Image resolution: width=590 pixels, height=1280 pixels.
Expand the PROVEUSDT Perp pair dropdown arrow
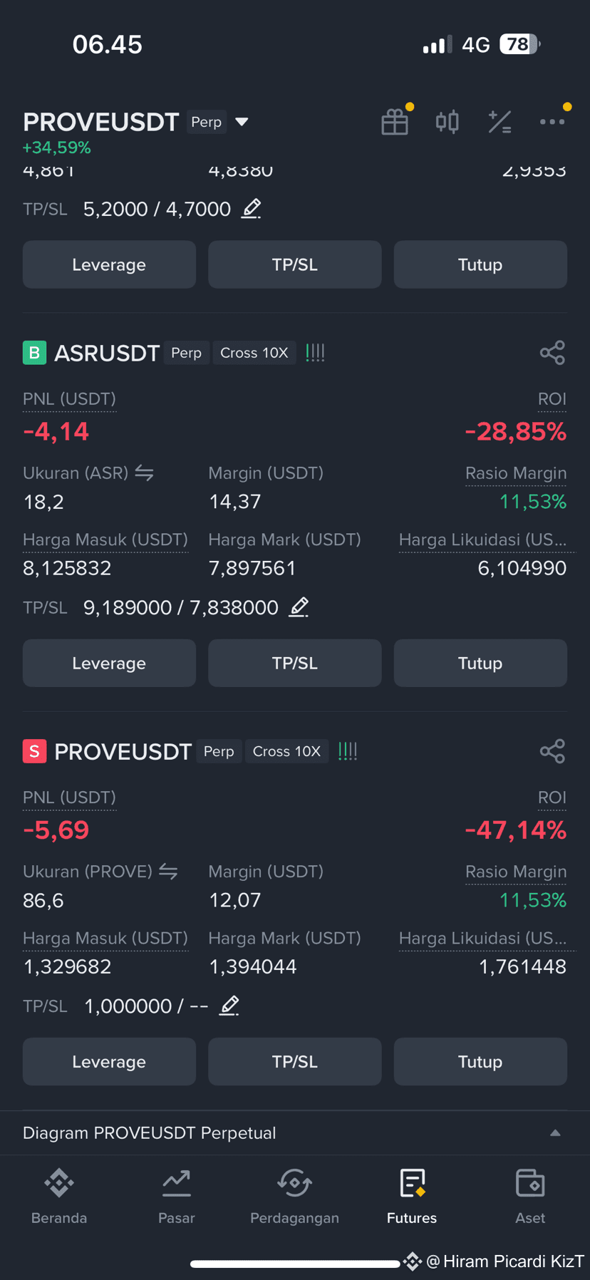(242, 122)
